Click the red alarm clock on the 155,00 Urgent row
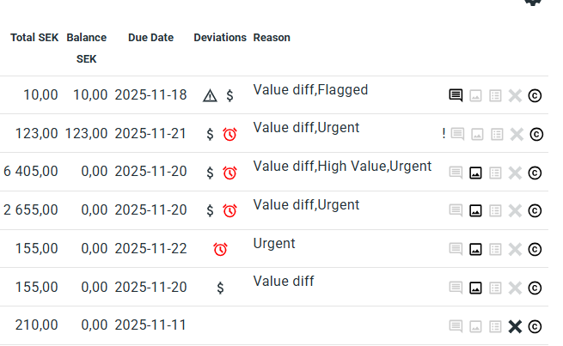 coord(220,249)
